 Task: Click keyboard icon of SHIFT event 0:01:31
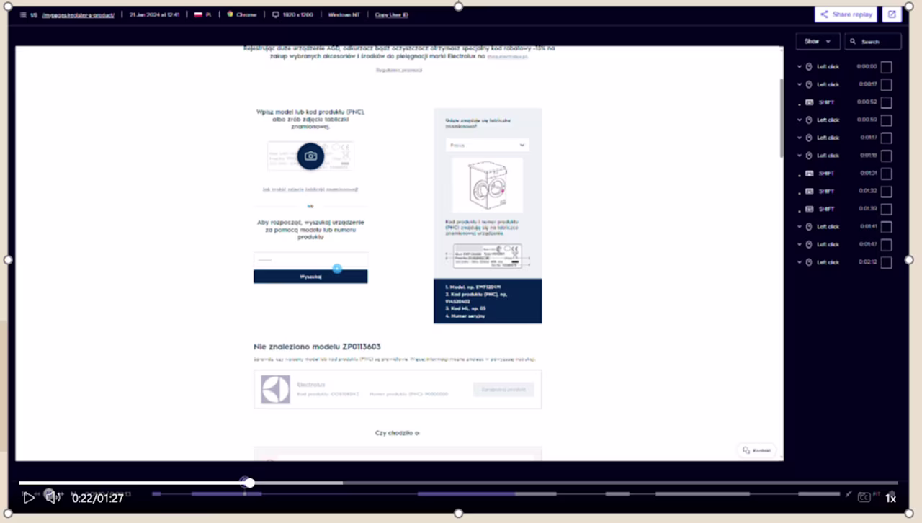click(x=809, y=173)
